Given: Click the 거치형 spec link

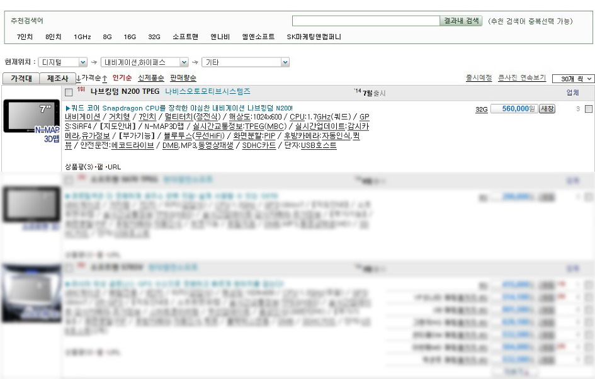Looking at the screenshot, I should pos(119,117).
